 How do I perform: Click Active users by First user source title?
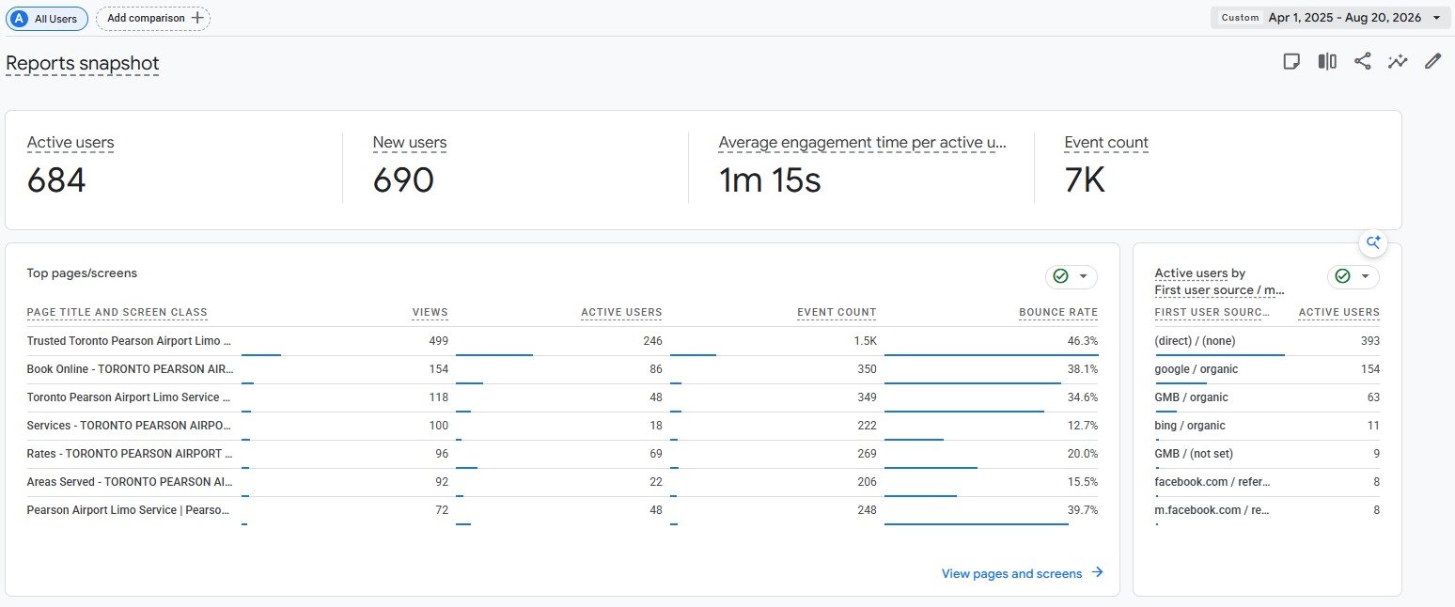(1219, 282)
